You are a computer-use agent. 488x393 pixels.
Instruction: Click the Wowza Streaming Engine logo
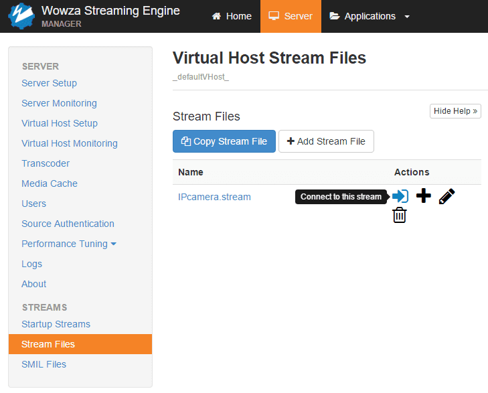pyautogui.click(x=21, y=16)
